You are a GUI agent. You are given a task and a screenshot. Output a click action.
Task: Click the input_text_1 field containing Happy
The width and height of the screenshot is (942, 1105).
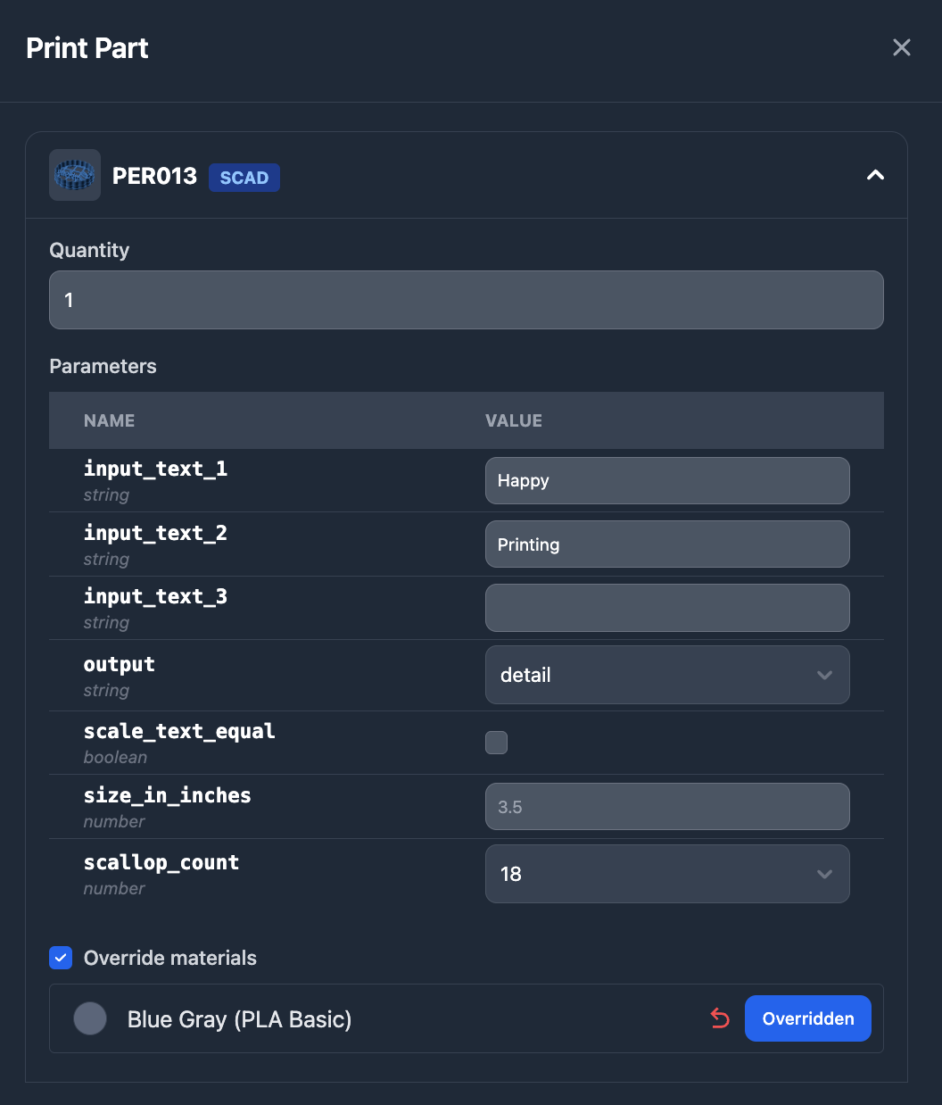click(x=667, y=481)
